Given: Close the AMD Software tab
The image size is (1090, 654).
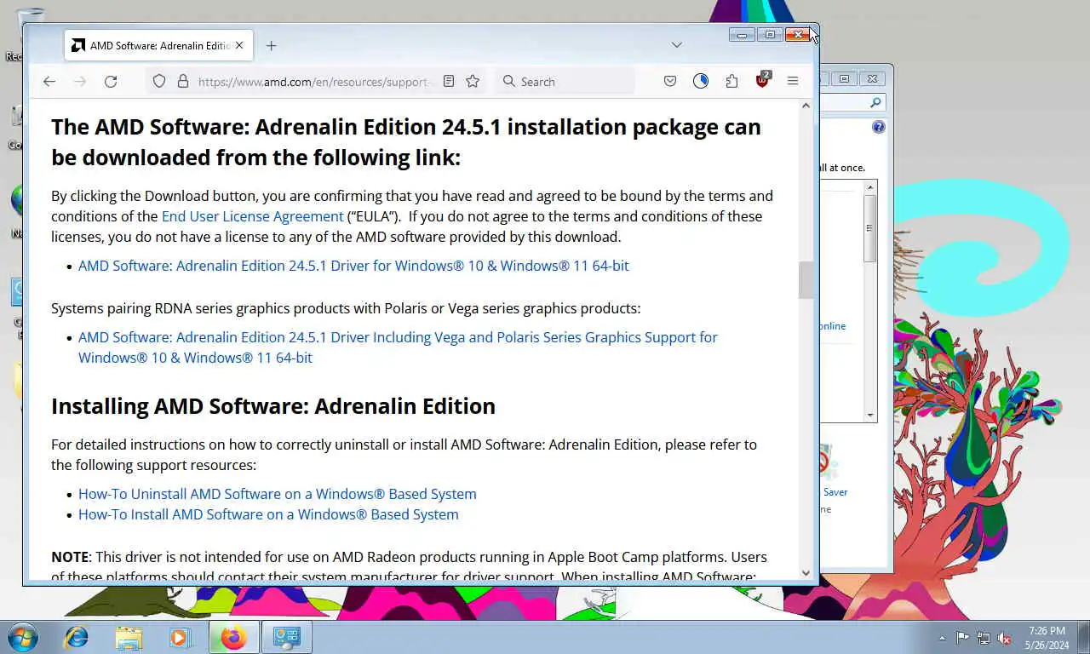Looking at the screenshot, I should [x=239, y=46].
